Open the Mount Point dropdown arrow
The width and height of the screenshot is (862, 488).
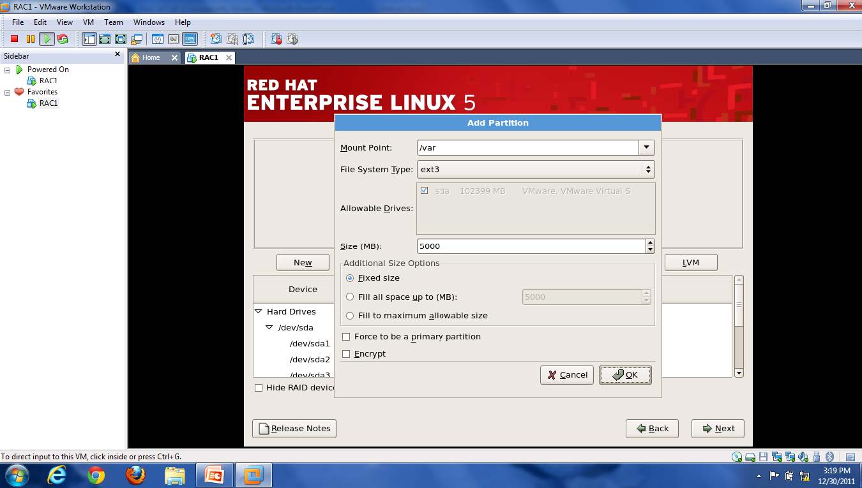pyautogui.click(x=647, y=147)
